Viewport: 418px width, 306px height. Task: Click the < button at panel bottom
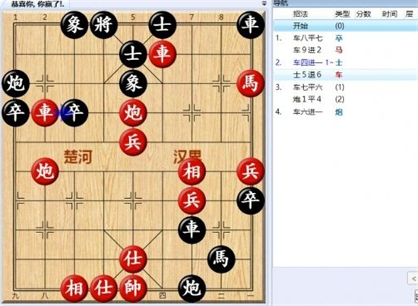coord(413,279)
